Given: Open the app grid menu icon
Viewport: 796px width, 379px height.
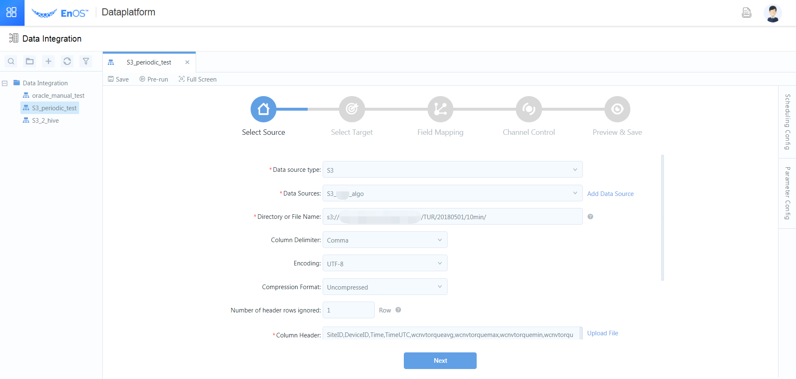Looking at the screenshot, I should [12, 12].
